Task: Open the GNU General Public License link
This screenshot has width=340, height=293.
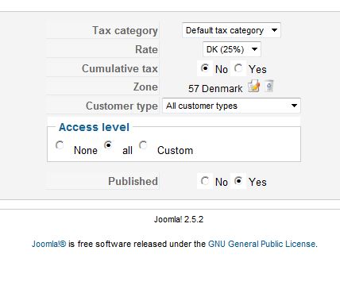Action: coord(261,244)
